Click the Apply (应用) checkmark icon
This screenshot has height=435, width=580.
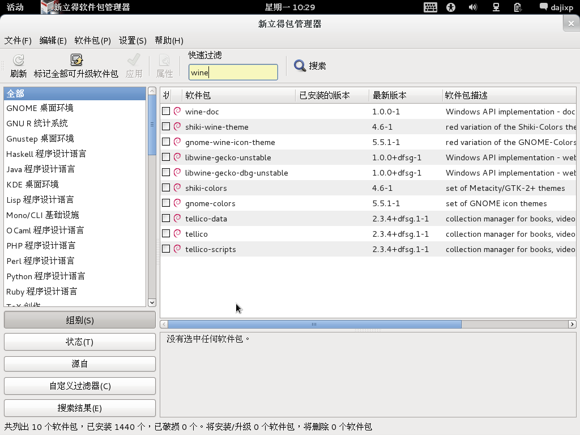134,60
